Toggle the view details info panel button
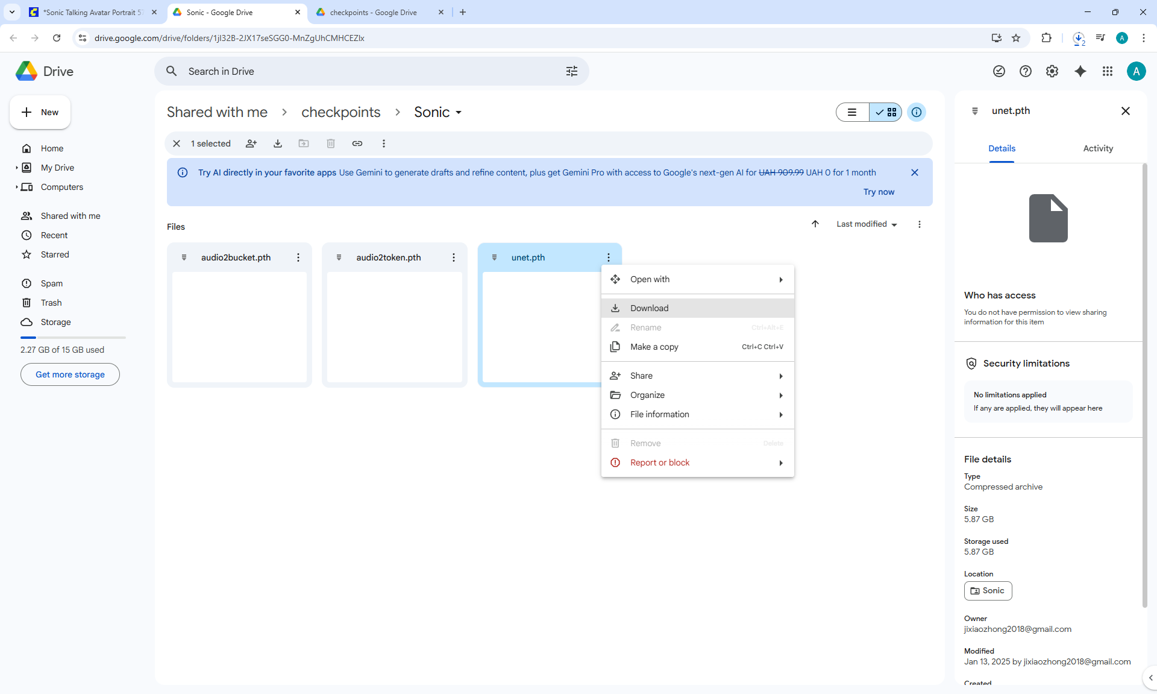Screen dimensions: 1157x694 click(x=917, y=112)
